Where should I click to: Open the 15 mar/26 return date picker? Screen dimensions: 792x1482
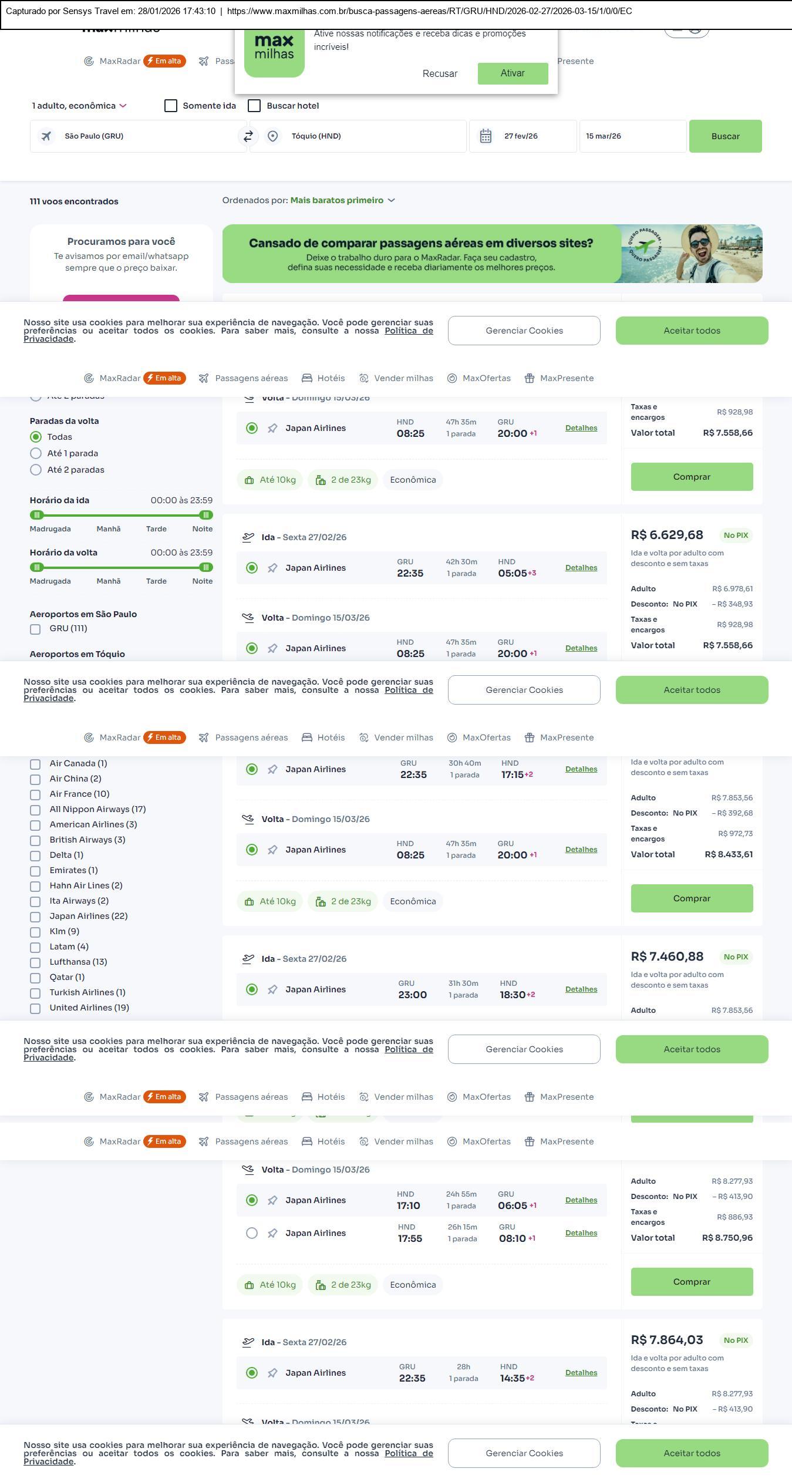(x=632, y=136)
